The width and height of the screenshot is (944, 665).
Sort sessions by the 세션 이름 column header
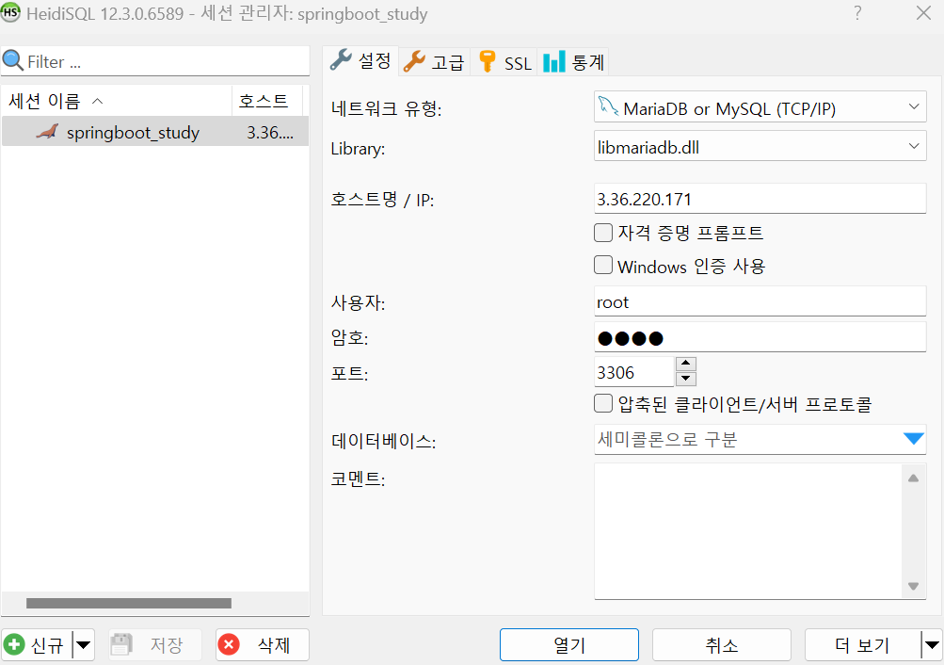pos(116,101)
